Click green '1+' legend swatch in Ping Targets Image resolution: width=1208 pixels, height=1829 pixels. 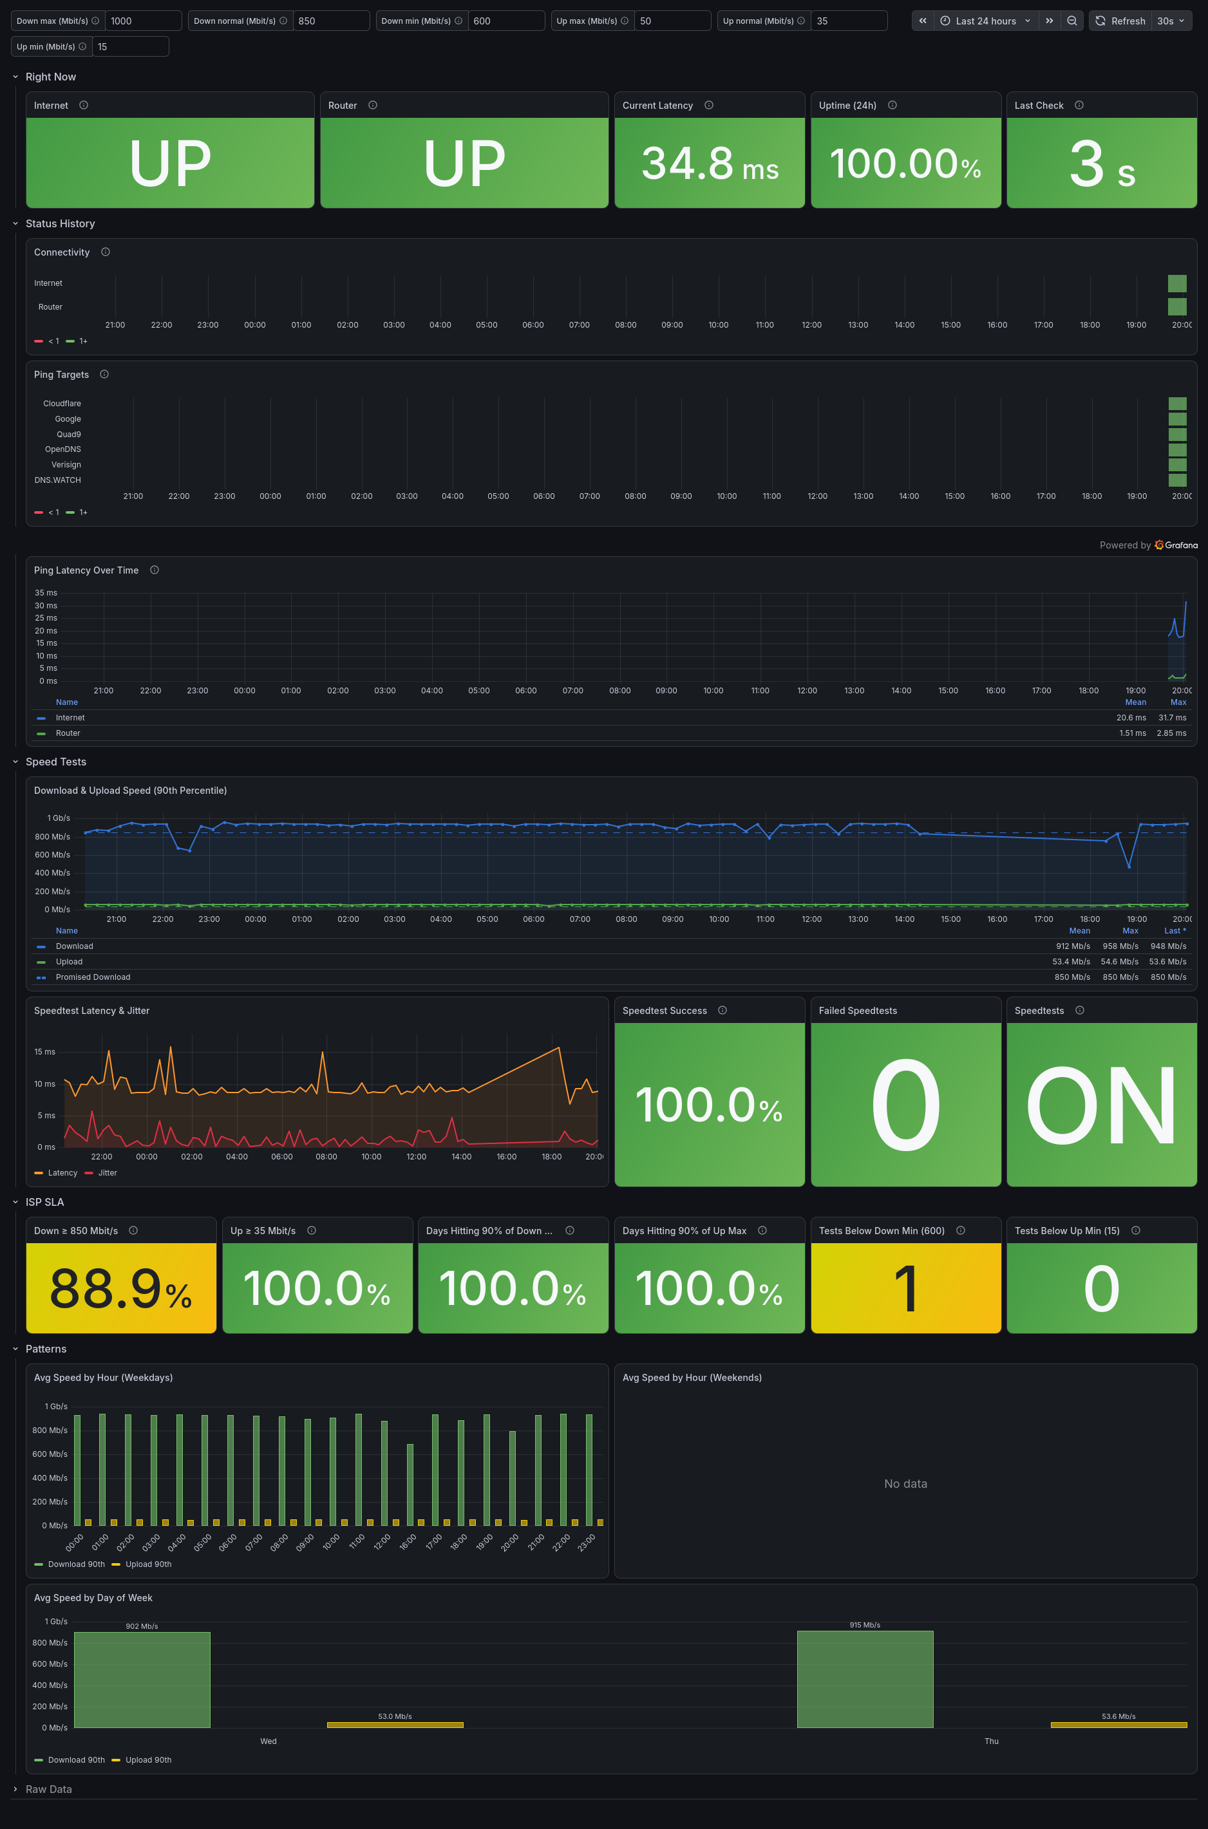pos(70,512)
